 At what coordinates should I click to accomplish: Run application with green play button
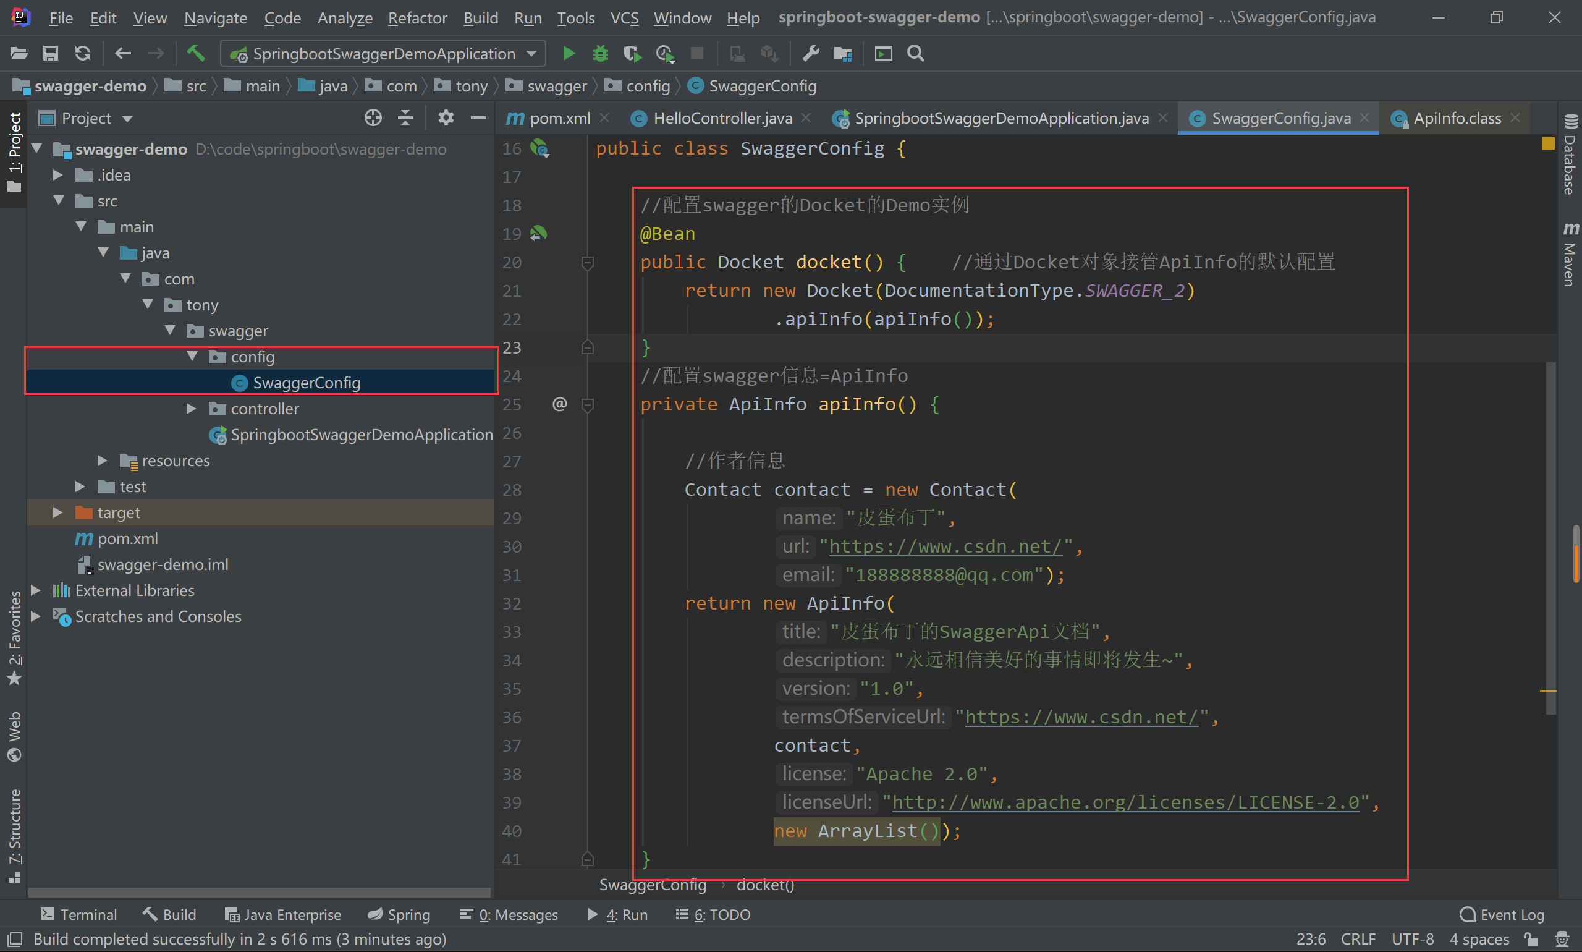pyautogui.click(x=568, y=53)
